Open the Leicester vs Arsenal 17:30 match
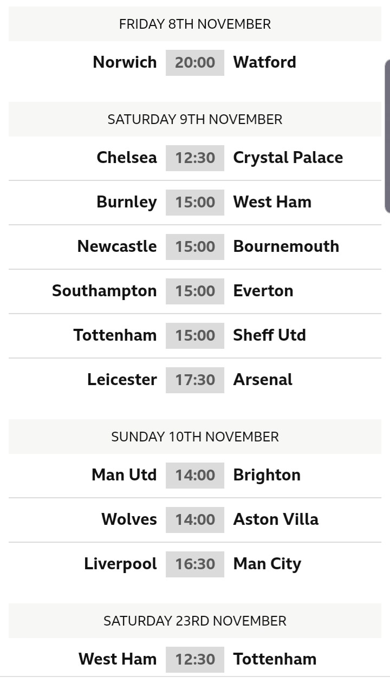The image size is (390, 683). point(195,380)
